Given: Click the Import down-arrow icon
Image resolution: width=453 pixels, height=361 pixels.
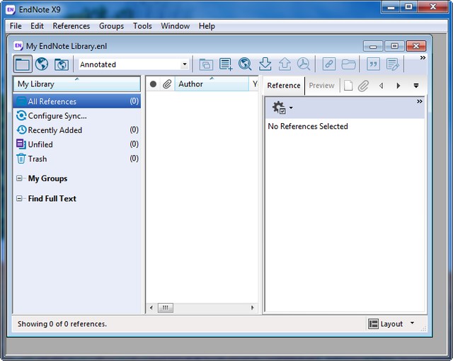Looking at the screenshot, I should point(265,64).
